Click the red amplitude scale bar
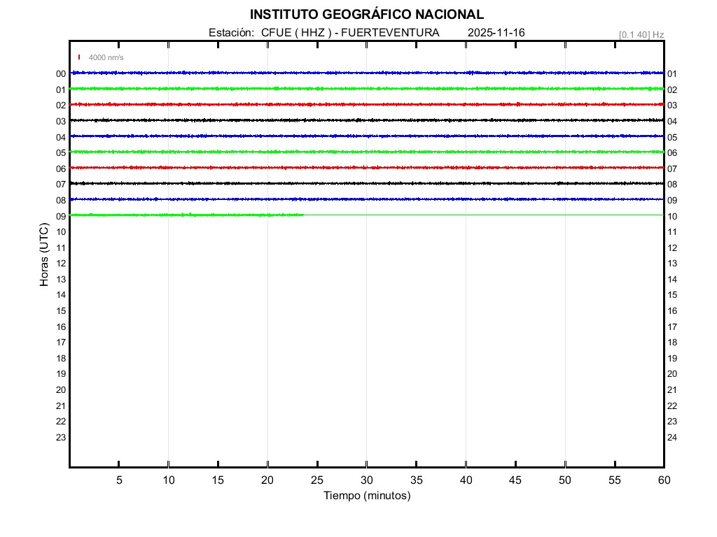The width and height of the screenshot is (717, 537). [79, 57]
